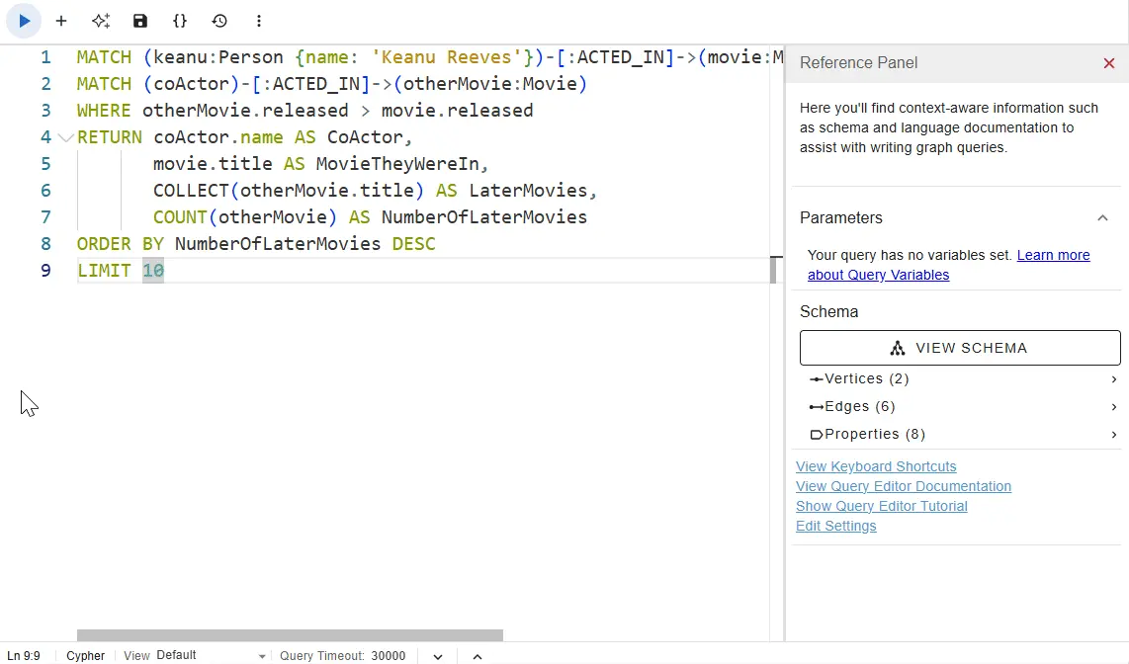The height and width of the screenshot is (664, 1129).
Task: Close the Reference Panel
Action: pyautogui.click(x=1108, y=62)
